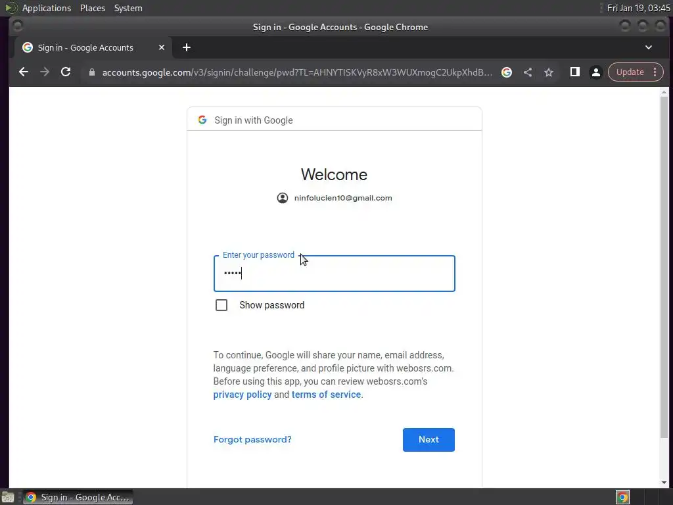Open the Google icon in address bar
This screenshot has height=505, width=673.
507,72
